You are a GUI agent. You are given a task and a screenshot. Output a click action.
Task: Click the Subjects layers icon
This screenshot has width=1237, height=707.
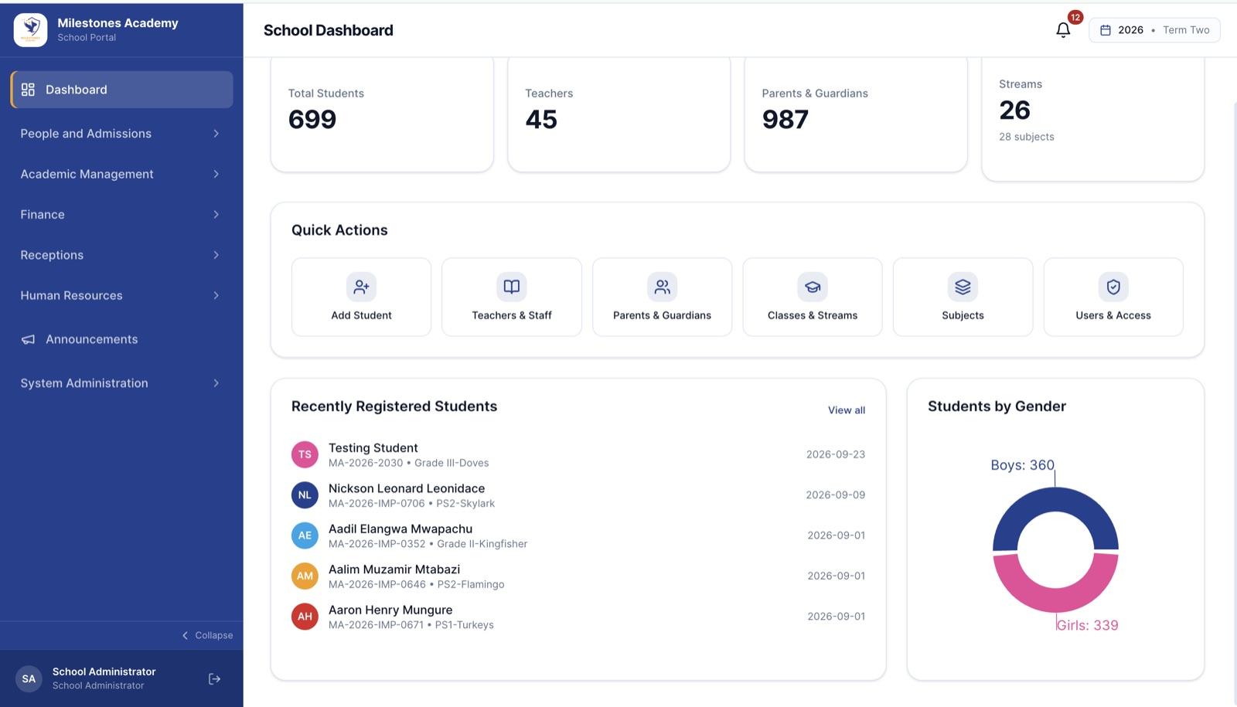(x=963, y=287)
